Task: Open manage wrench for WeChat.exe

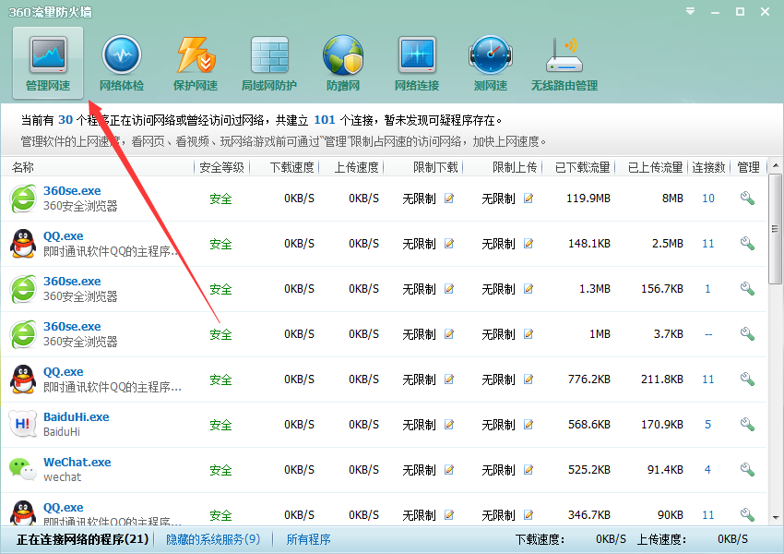Action: (747, 469)
